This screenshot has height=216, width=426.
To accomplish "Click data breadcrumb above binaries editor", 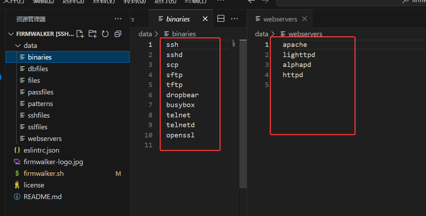I will (x=145, y=34).
